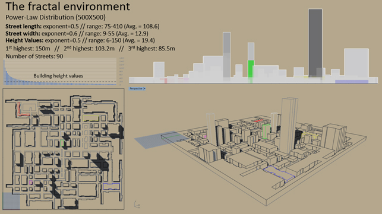Screen dimensions: 382x214
Task: Click the magenta building in plan map
Action: click(31, 183)
